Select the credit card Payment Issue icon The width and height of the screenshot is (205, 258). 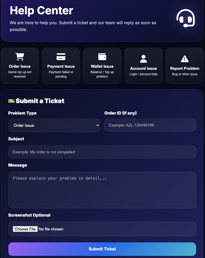coord(61,56)
